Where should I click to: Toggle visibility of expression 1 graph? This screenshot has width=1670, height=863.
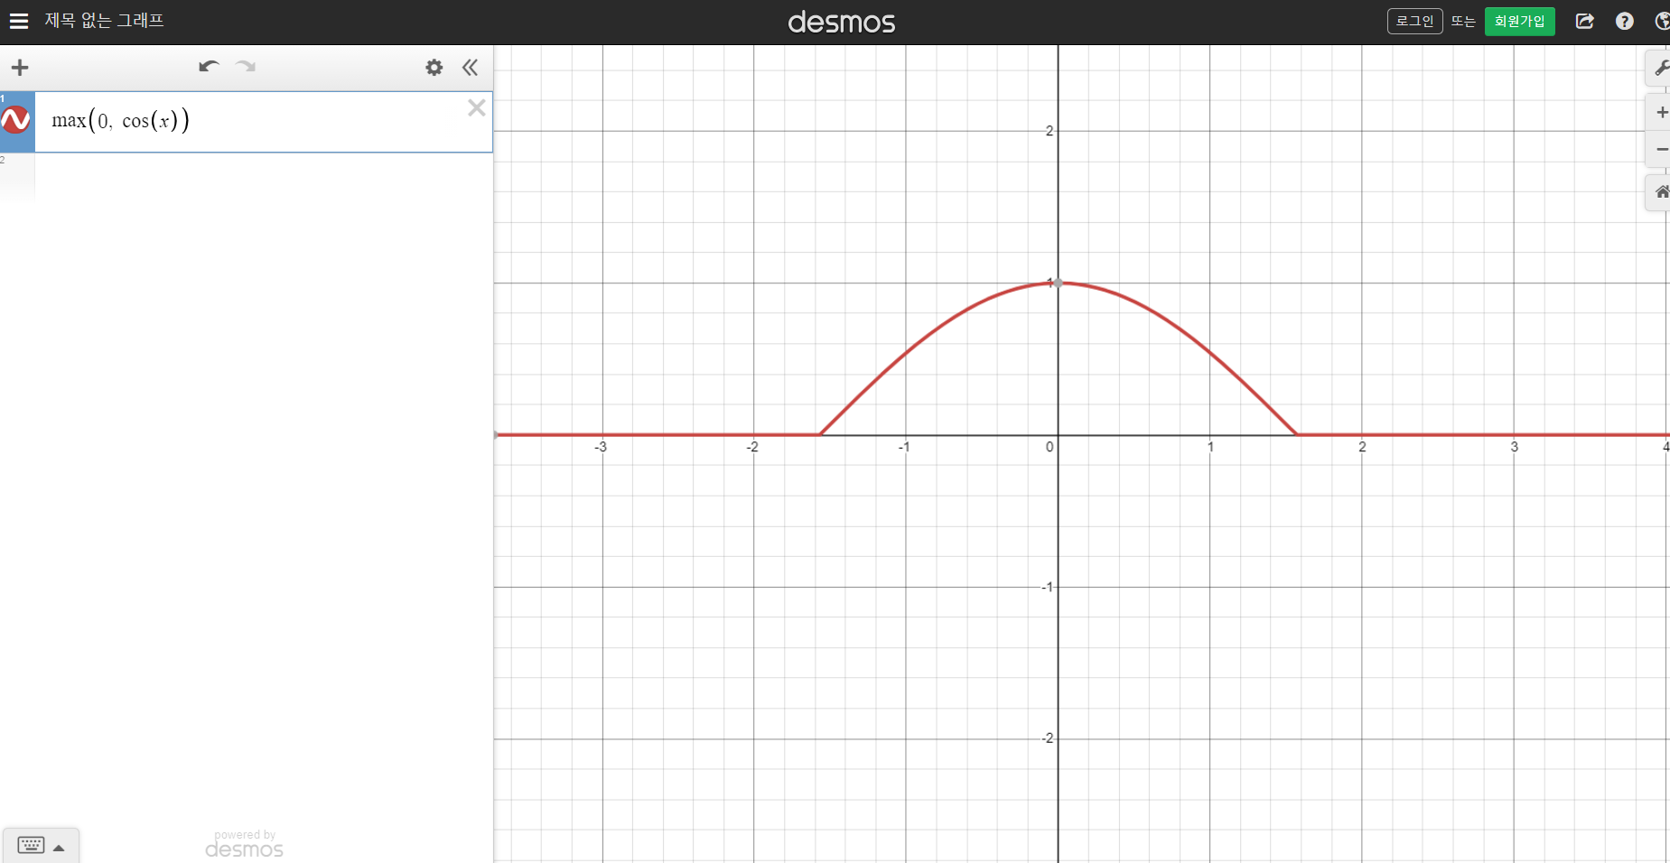pyautogui.click(x=16, y=120)
